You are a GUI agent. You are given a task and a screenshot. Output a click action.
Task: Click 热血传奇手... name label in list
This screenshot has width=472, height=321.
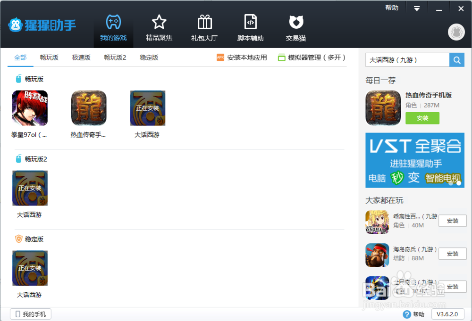88,135
